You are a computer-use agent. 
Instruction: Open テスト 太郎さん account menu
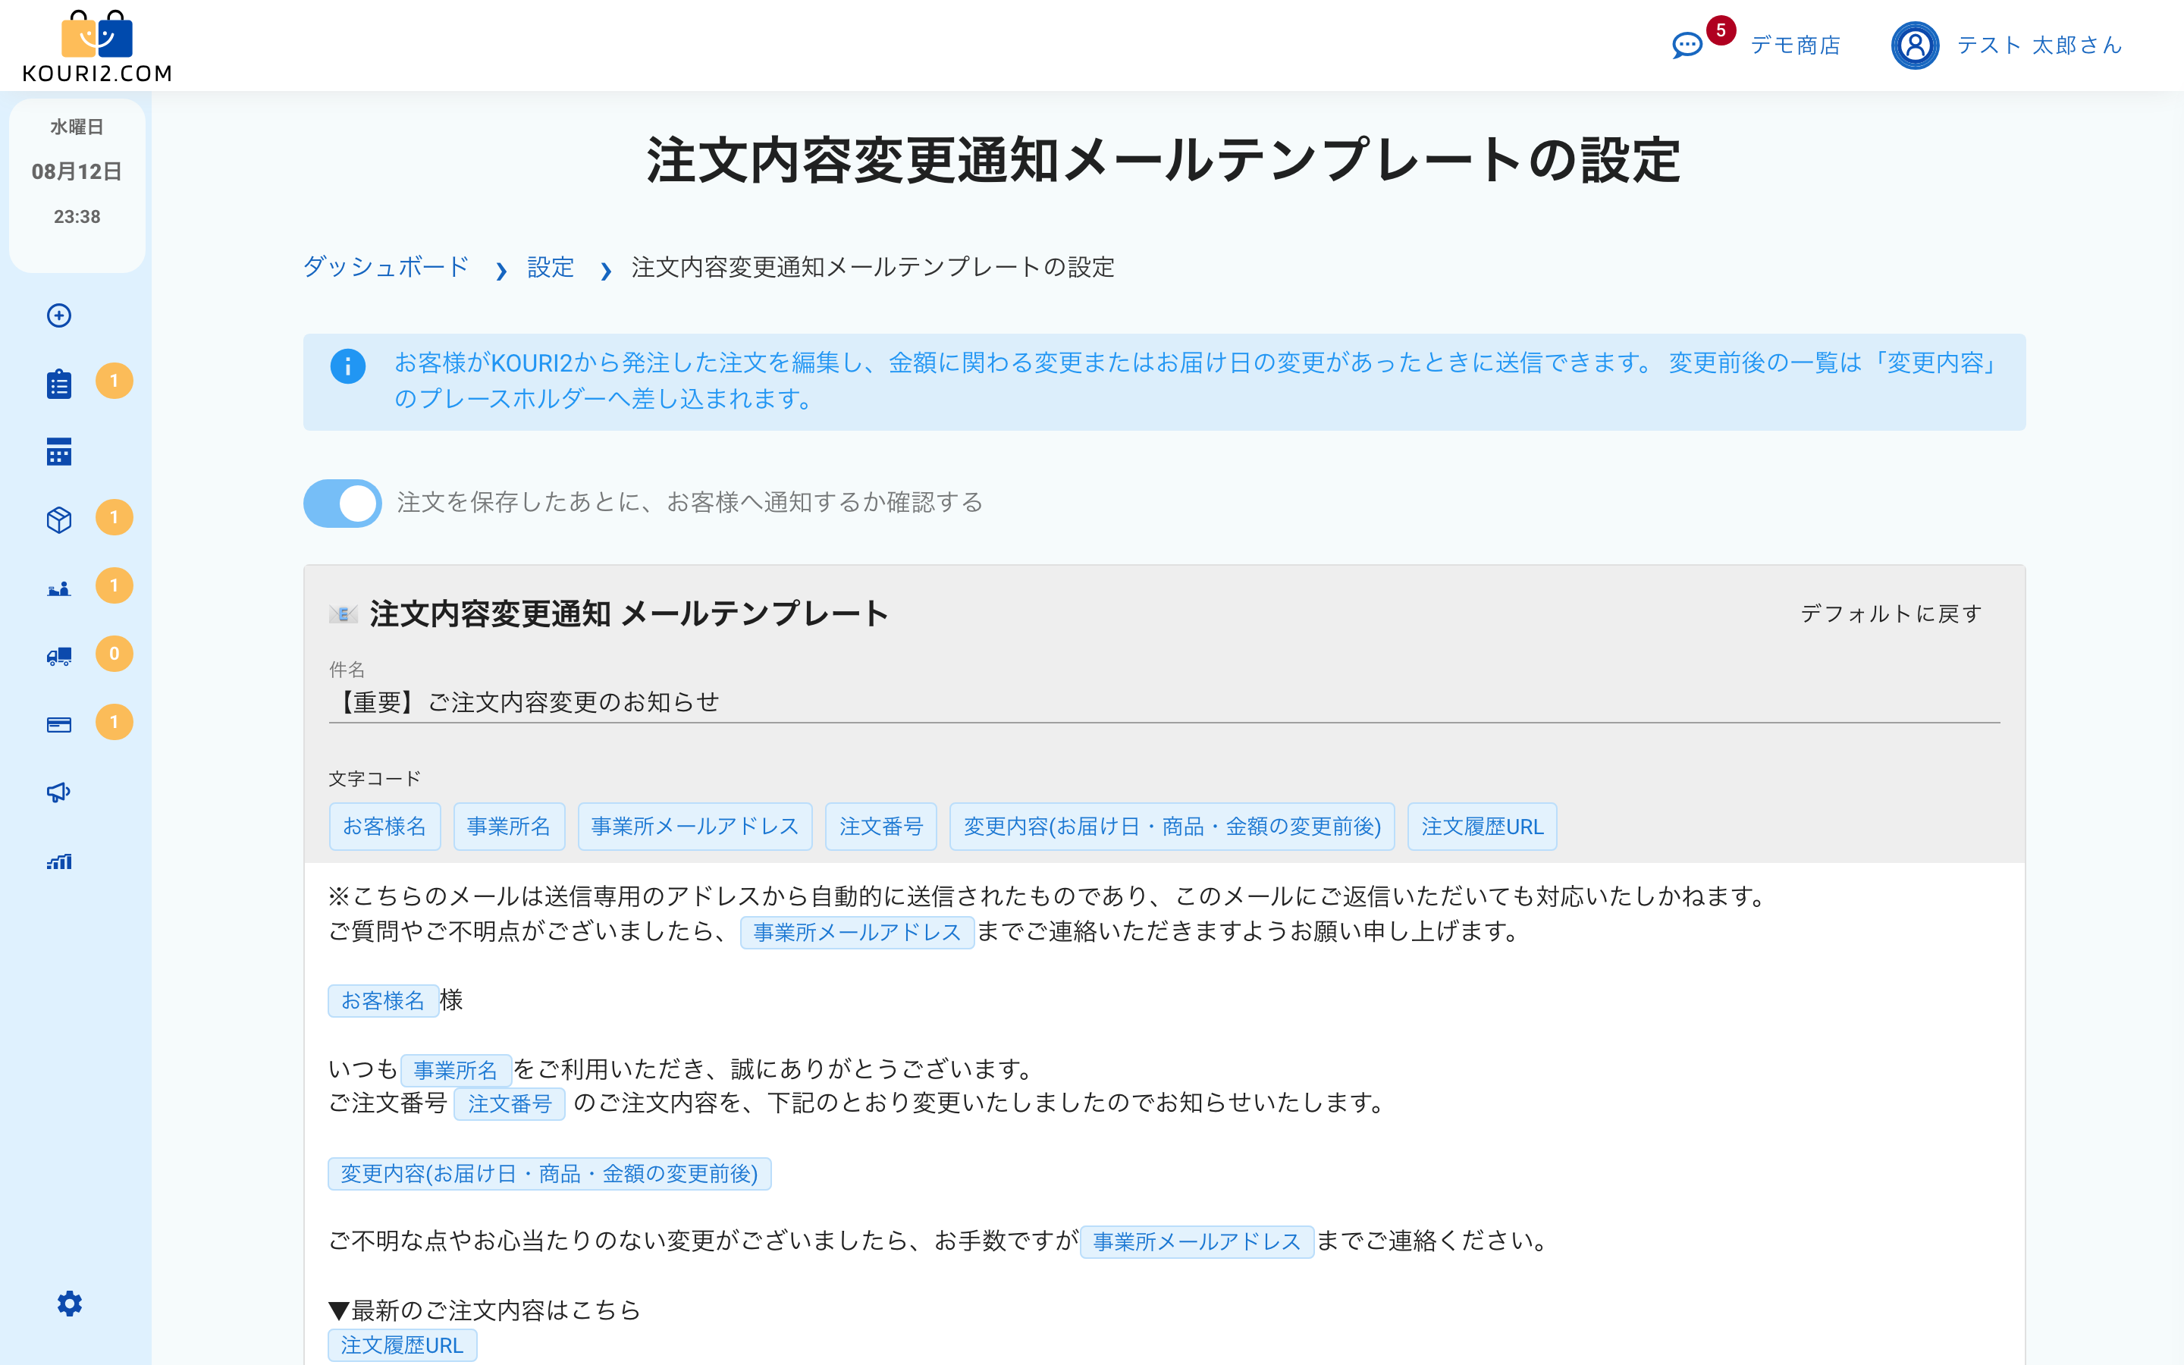(2040, 45)
